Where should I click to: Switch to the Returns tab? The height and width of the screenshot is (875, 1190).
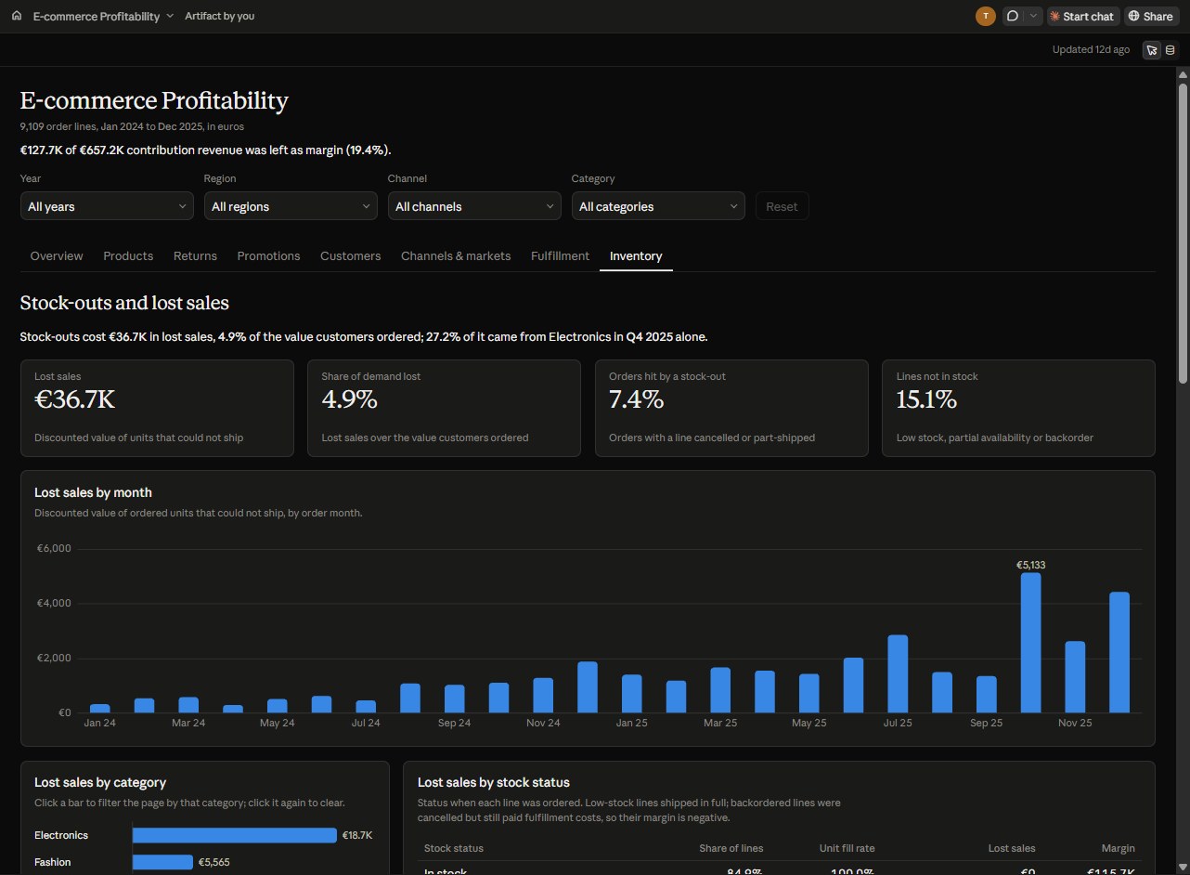click(x=195, y=255)
